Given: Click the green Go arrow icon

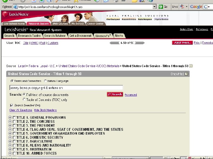Looking at the screenshot, I should click(x=161, y=6).
